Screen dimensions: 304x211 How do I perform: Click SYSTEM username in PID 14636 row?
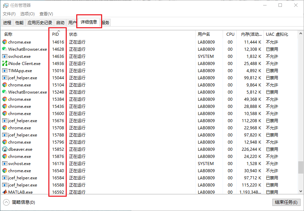pos(206,56)
